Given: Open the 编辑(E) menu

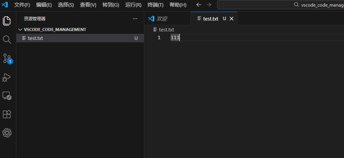Looking at the screenshot, I should (x=44, y=5).
